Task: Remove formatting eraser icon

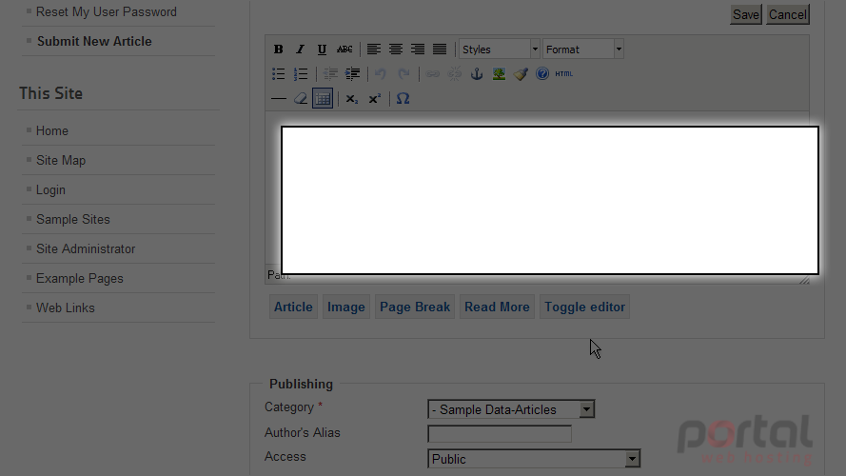Action: pyautogui.click(x=301, y=99)
